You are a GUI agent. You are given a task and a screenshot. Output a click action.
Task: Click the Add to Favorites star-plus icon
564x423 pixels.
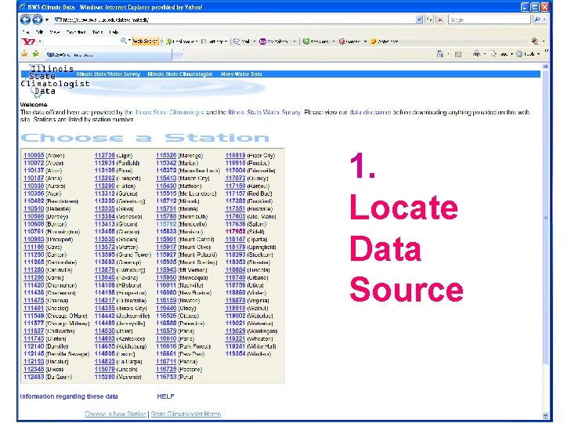click(35, 54)
